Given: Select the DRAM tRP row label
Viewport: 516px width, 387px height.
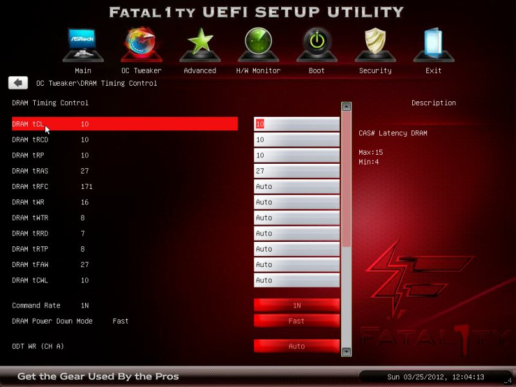Looking at the screenshot, I should (x=28, y=155).
